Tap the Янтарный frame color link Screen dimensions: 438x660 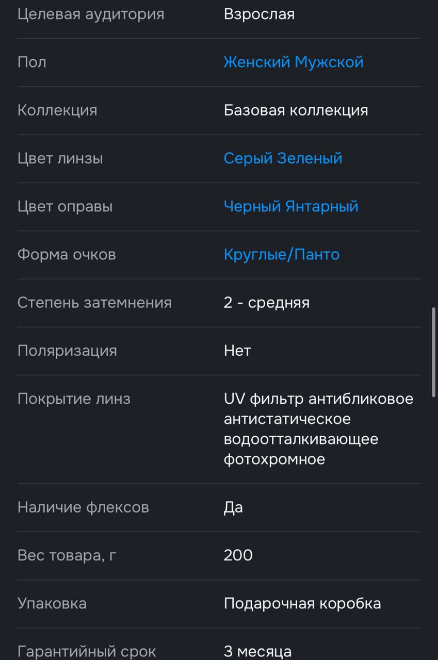tap(322, 206)
